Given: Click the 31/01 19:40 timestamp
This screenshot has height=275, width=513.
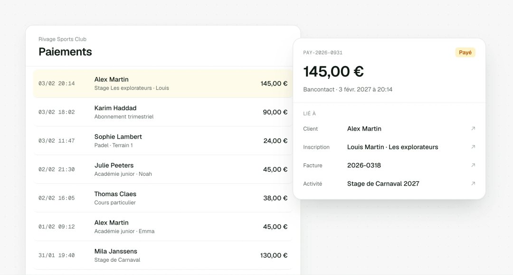Looking at the screenshot, I should (x=57, y=256).
